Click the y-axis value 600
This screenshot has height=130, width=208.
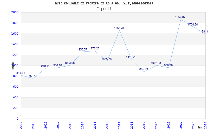point(16,87)
